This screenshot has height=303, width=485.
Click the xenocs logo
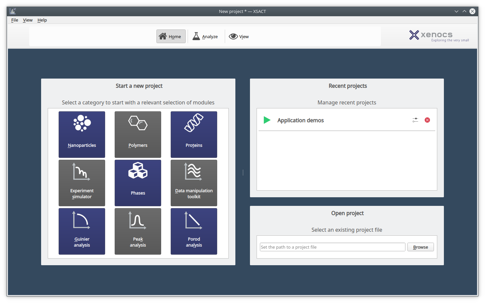pyautogui.click(x=439, y=35)
